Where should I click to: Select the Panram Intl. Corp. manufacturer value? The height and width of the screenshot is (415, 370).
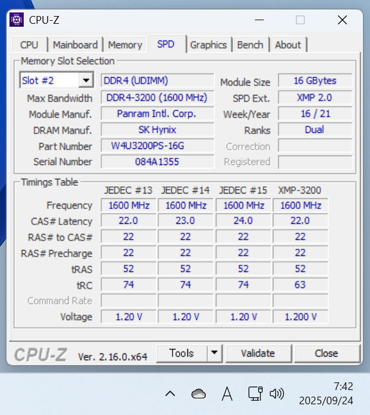tap(157, 114)
